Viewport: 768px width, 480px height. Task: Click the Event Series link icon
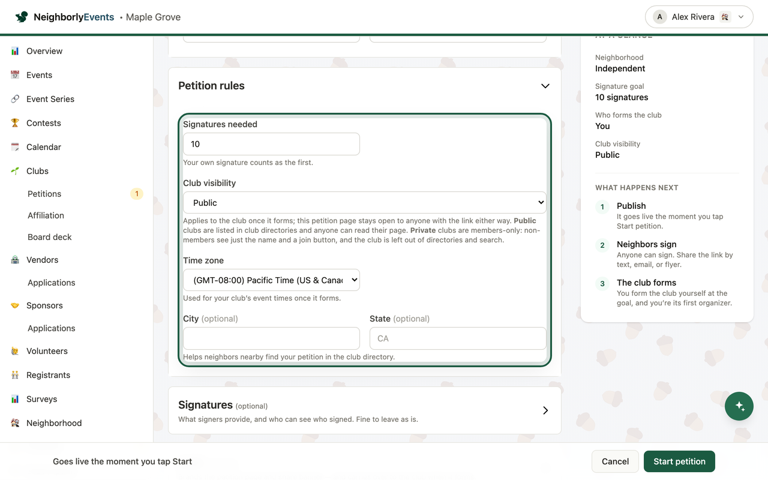(x=15, y=99)
